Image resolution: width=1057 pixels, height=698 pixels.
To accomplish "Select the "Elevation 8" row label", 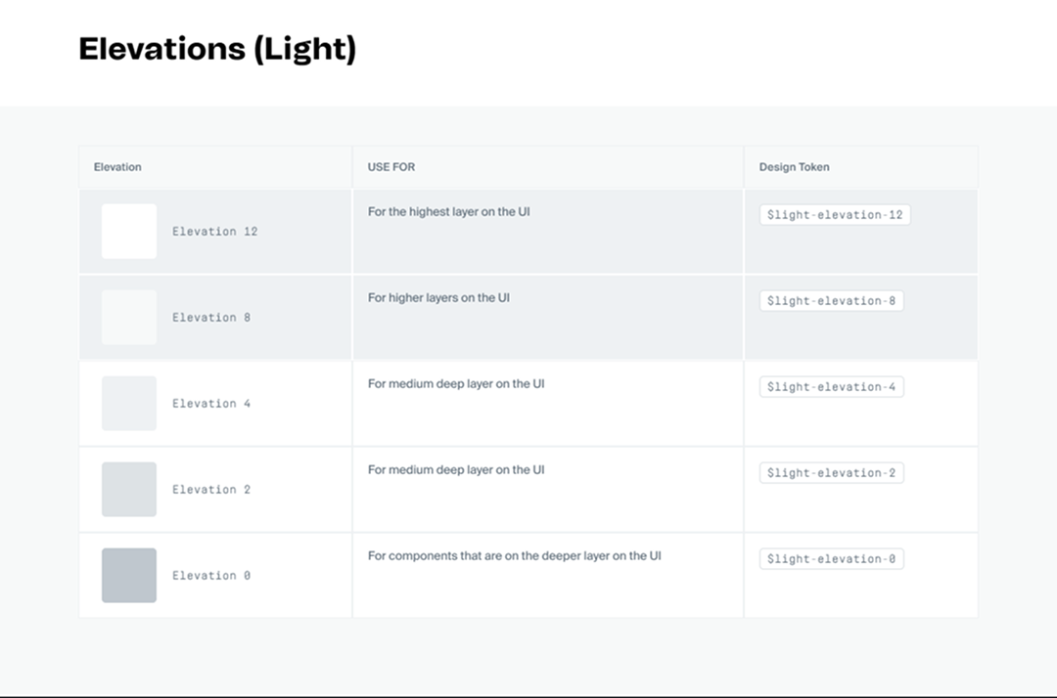I will pos(211,318).
